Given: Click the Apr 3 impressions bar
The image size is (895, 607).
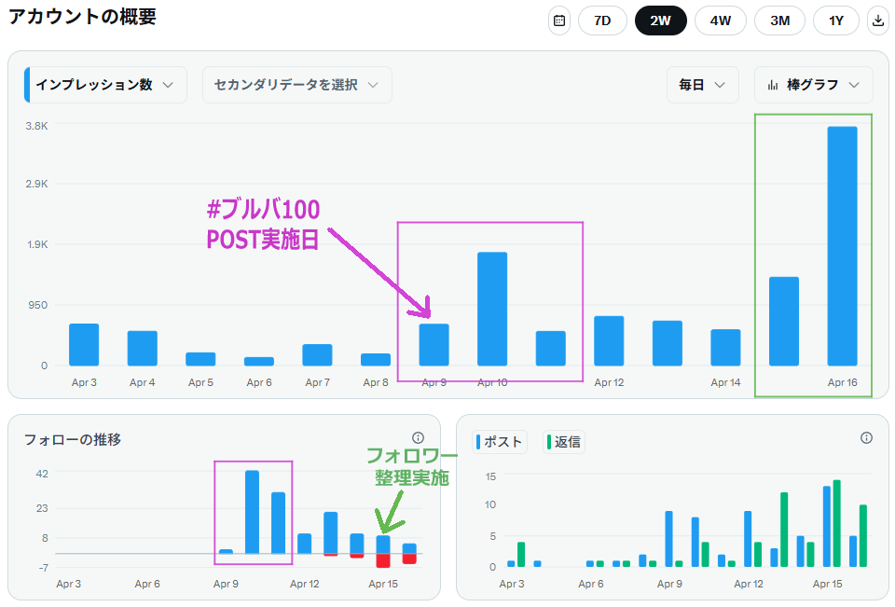Looking at the screenshot, I should (84, 344).
